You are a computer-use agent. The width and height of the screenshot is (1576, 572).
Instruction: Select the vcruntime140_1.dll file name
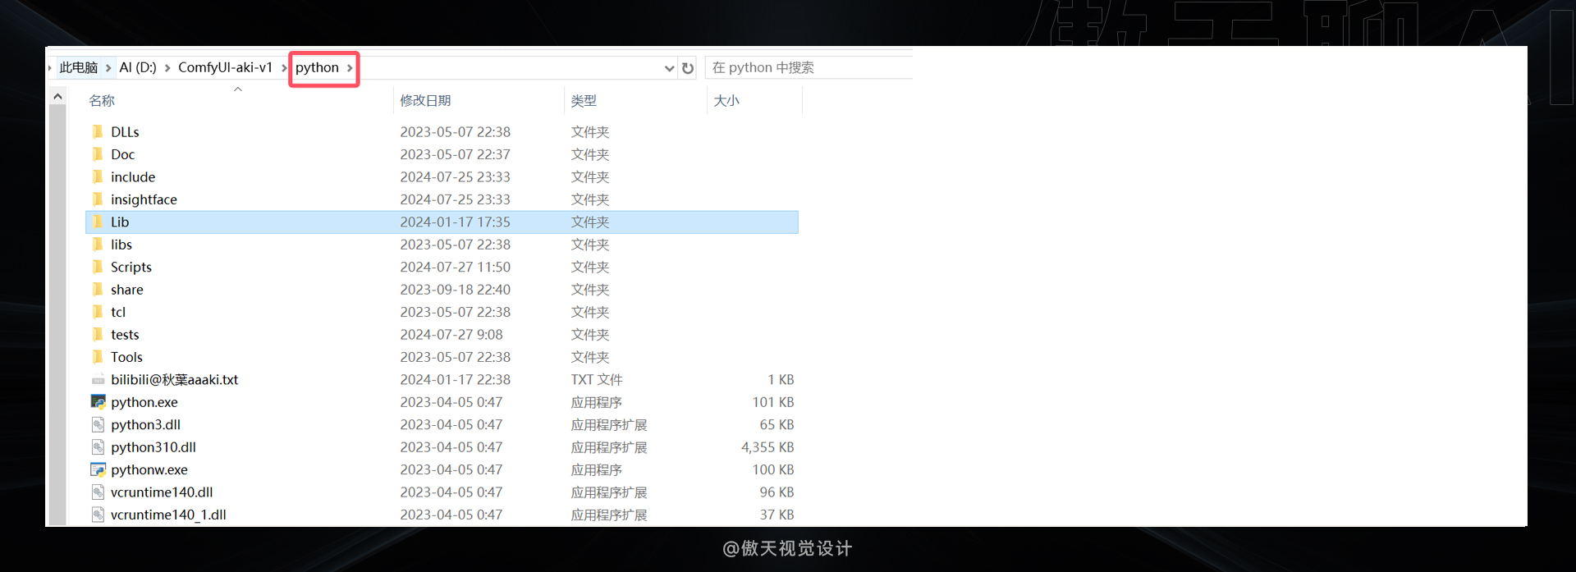click(x=168, y=515)
